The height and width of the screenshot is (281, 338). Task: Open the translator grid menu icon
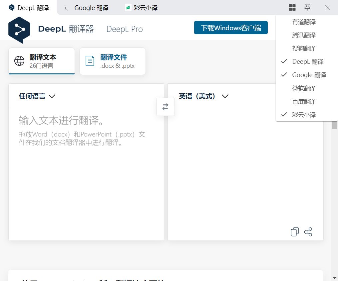[x=292, y=8]
